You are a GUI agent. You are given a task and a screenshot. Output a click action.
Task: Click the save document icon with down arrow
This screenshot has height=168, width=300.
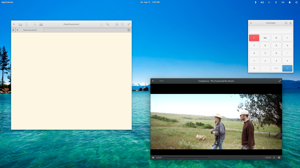coord(26,25)
